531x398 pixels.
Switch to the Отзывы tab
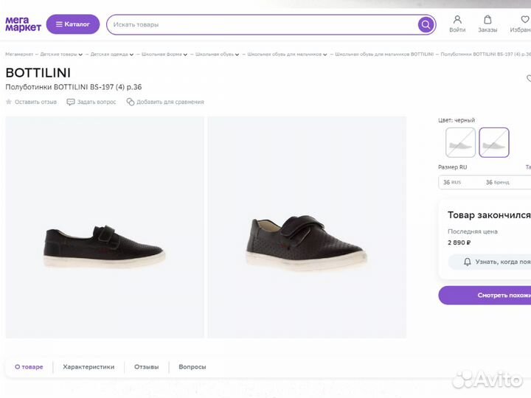tap(147, 366)
